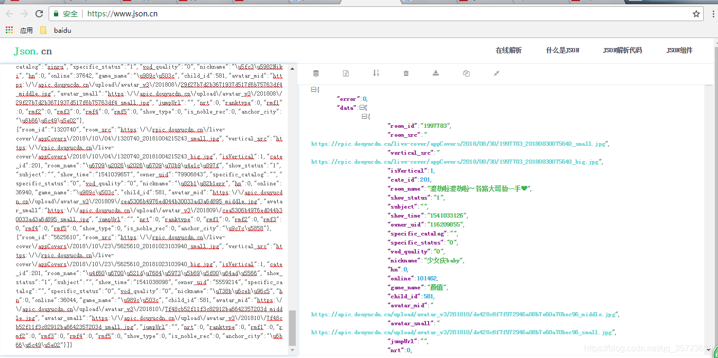Select the "hn" key in tree
Image resolution: width=718 pixels, height=358 pixels.
coord(394,269)
